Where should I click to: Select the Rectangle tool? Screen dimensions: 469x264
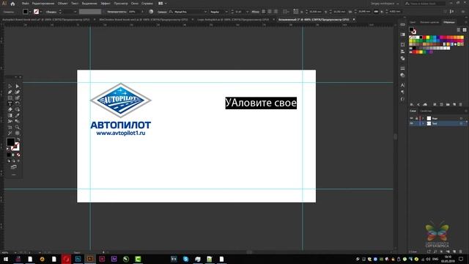(x=10, y=98)
